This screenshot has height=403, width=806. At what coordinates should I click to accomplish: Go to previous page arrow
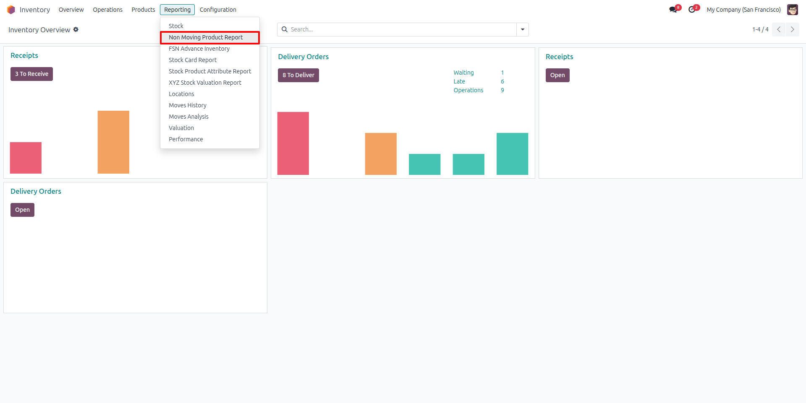point(779,29)
